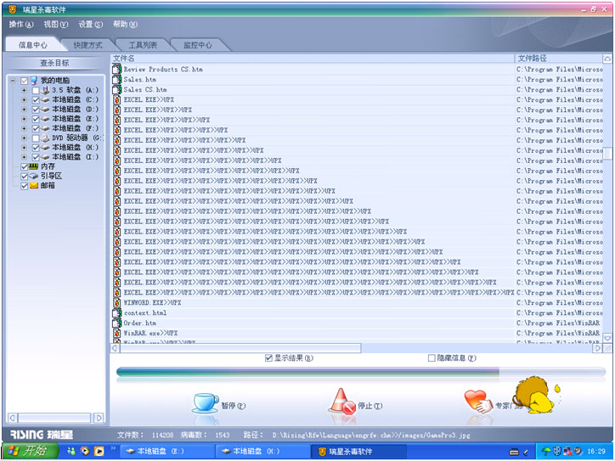Click the lion logo in the title bar
Image resolution: width=615 pixels, height=461 pixels.
[x=13, y=9]
